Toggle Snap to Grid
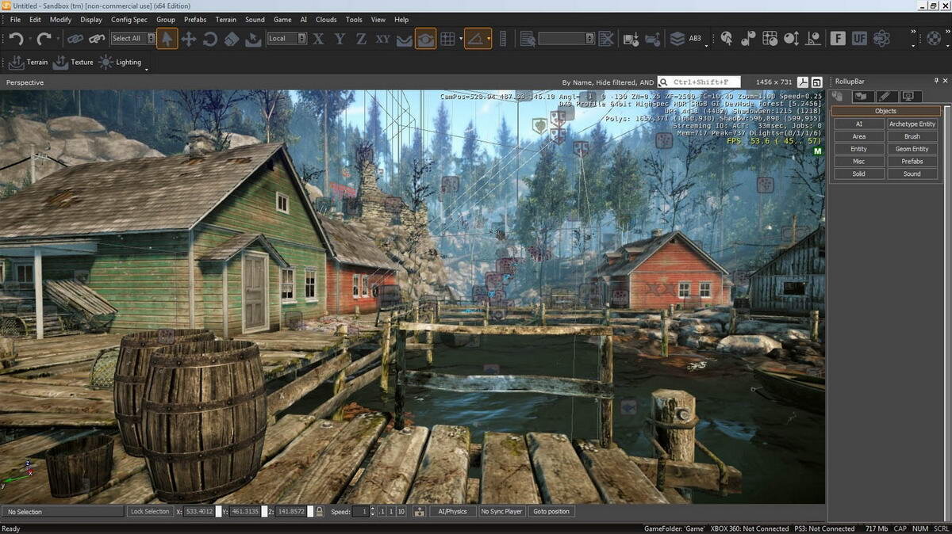 click(447, 38)
